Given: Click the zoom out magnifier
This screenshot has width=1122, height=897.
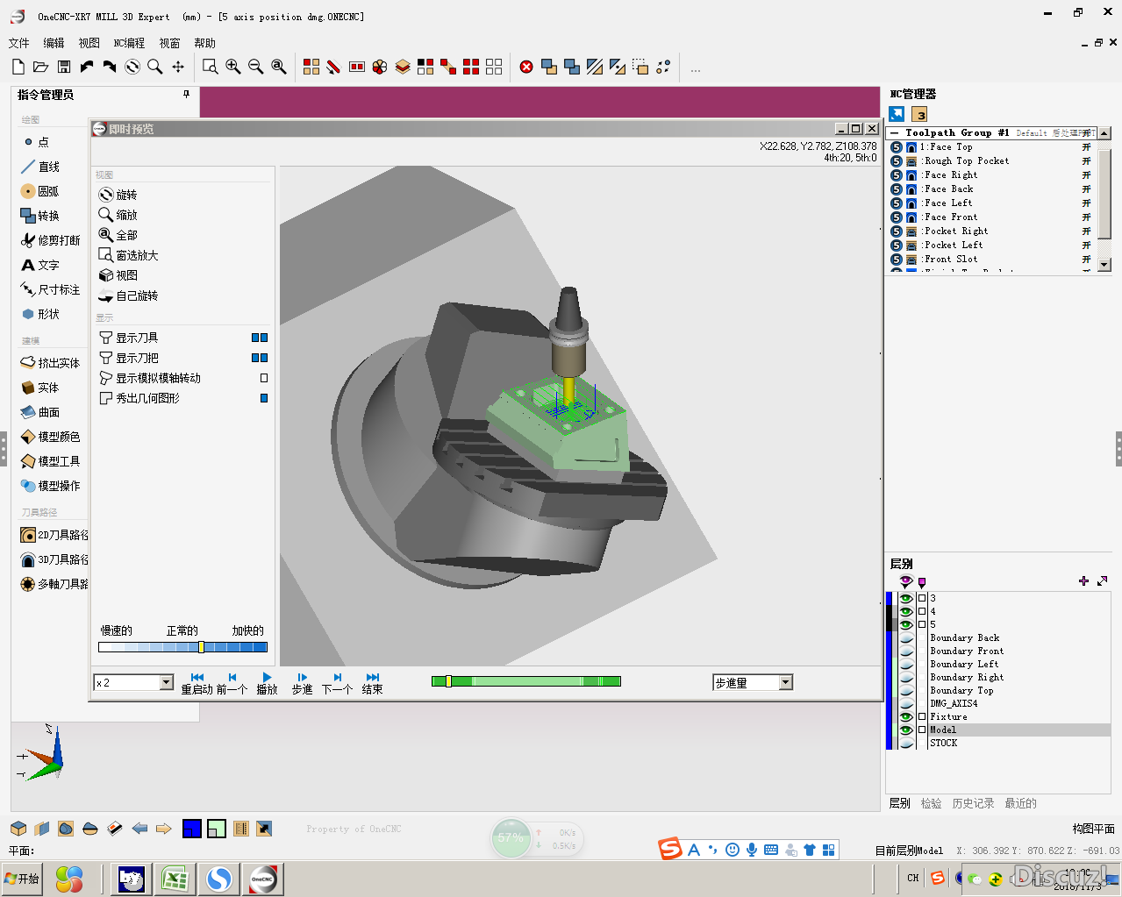Looking at the screenshot, I should 256,67.
